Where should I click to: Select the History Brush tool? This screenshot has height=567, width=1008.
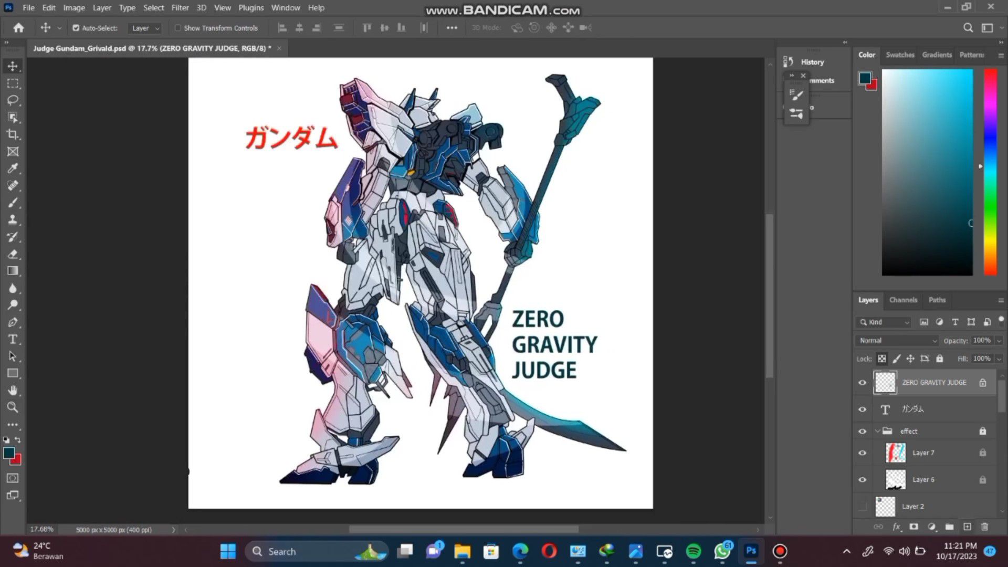[13, 237]
